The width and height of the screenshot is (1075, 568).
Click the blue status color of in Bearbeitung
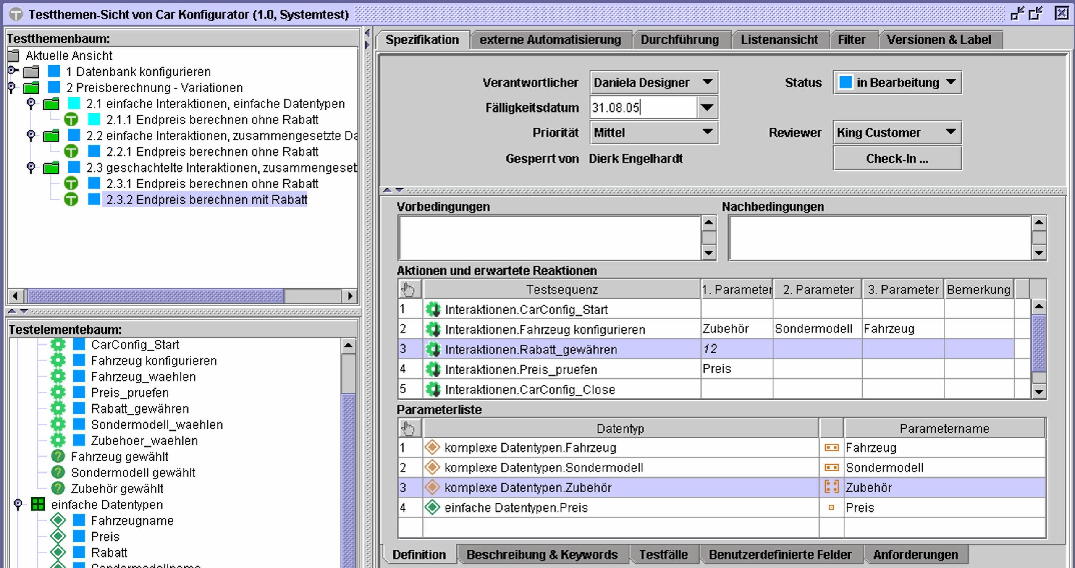point(845,82)
